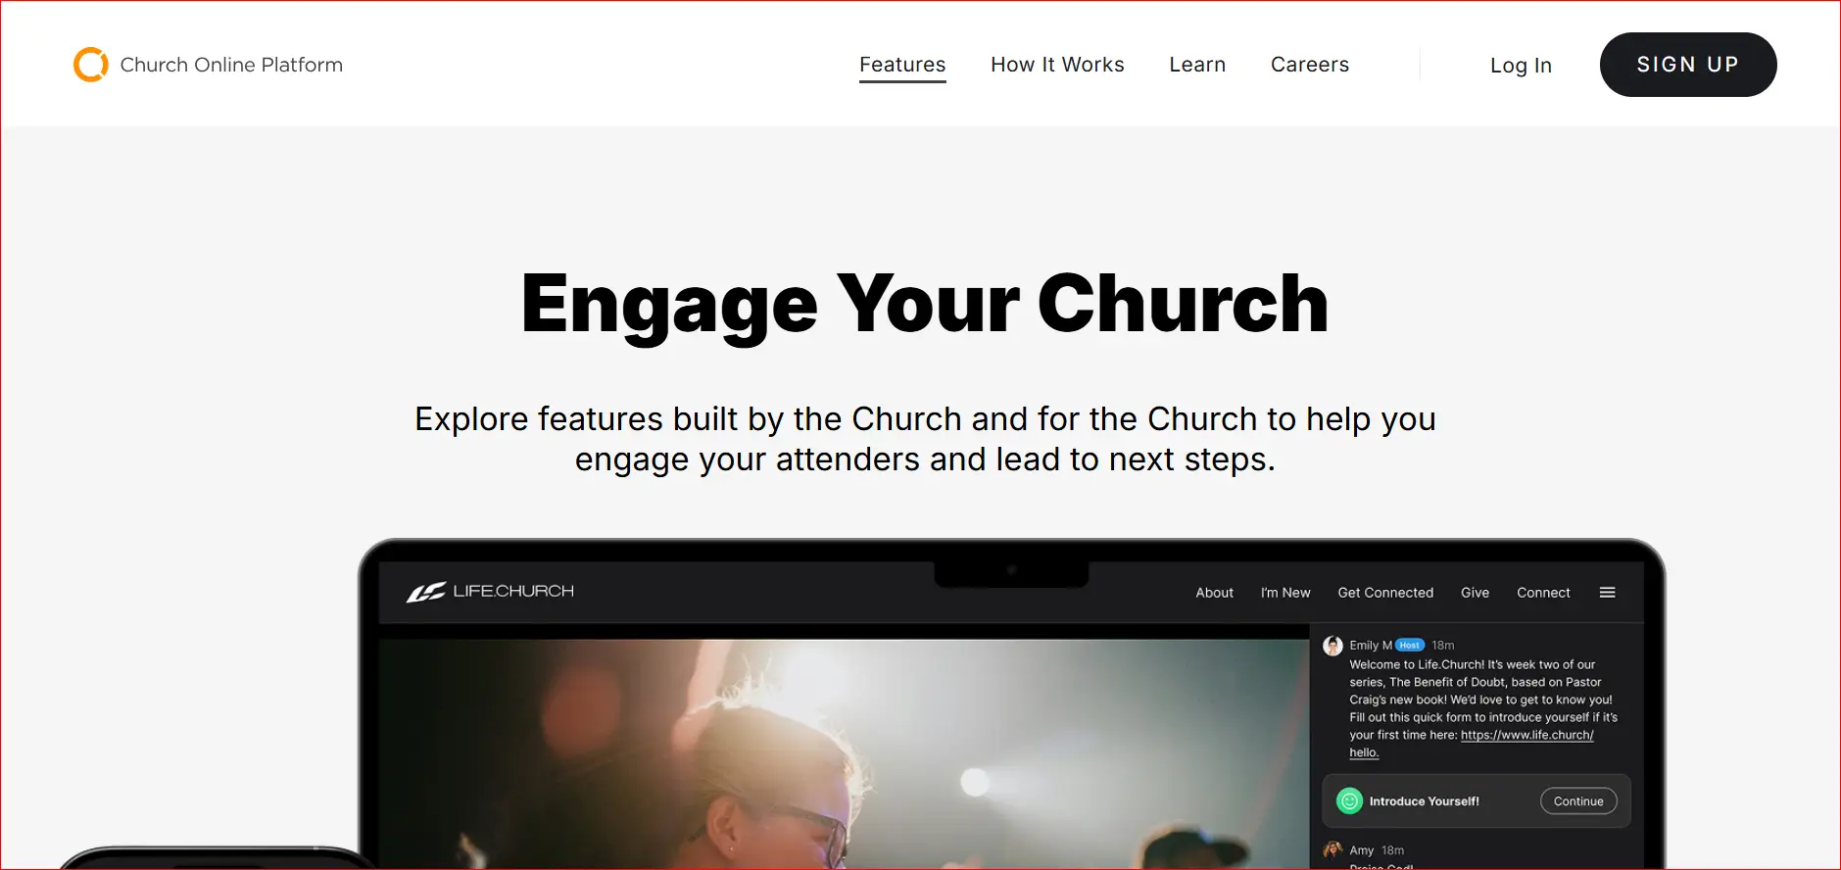Click the Continue button in the chat
The height and width of the screenshot is (870, 1841).
(x=1578, y=801)
